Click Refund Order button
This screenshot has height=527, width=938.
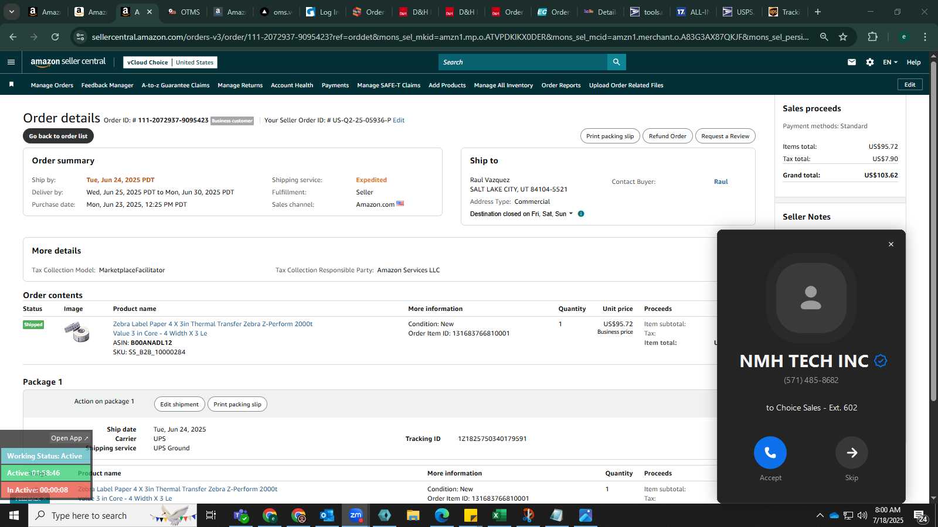[x=667, y=136]
